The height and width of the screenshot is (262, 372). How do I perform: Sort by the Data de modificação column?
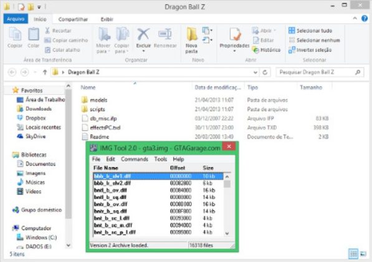click(217, 87)
